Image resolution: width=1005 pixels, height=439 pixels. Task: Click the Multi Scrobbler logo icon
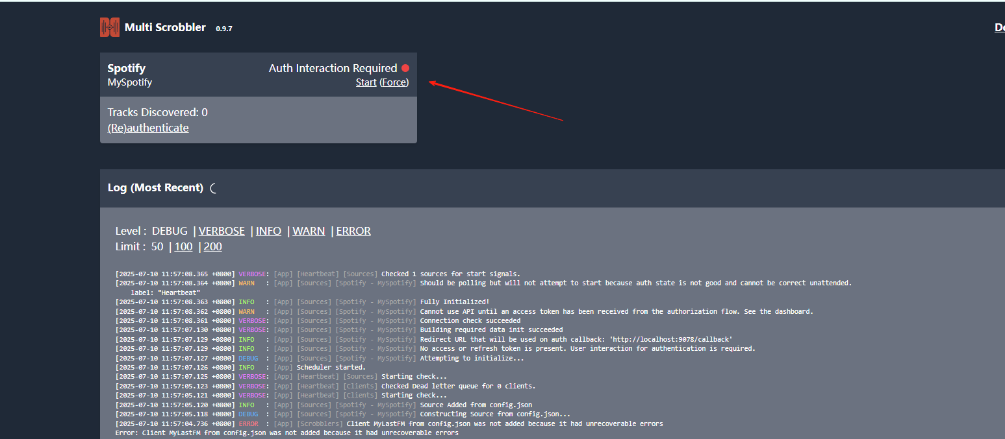110,27
